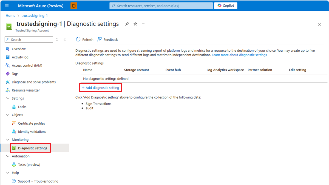329x185 pixels.
Task: Click the audit bullet text
Action: (x=89, y=108)
